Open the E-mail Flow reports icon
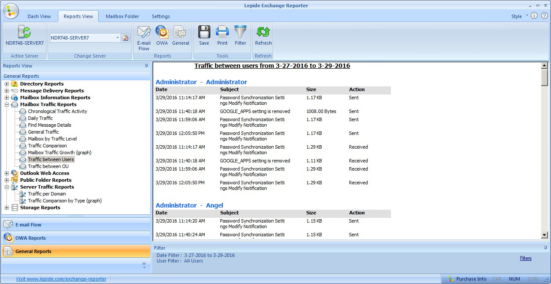Viewport: 551px width, 284px height. (144, 33)
